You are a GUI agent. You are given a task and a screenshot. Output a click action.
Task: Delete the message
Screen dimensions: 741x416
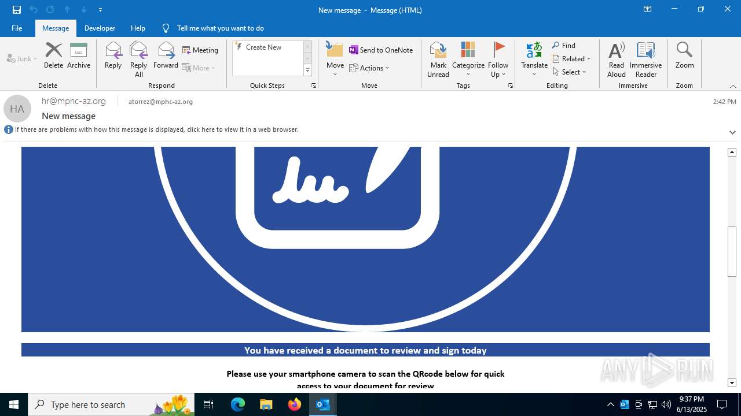[x=53, y=55]
